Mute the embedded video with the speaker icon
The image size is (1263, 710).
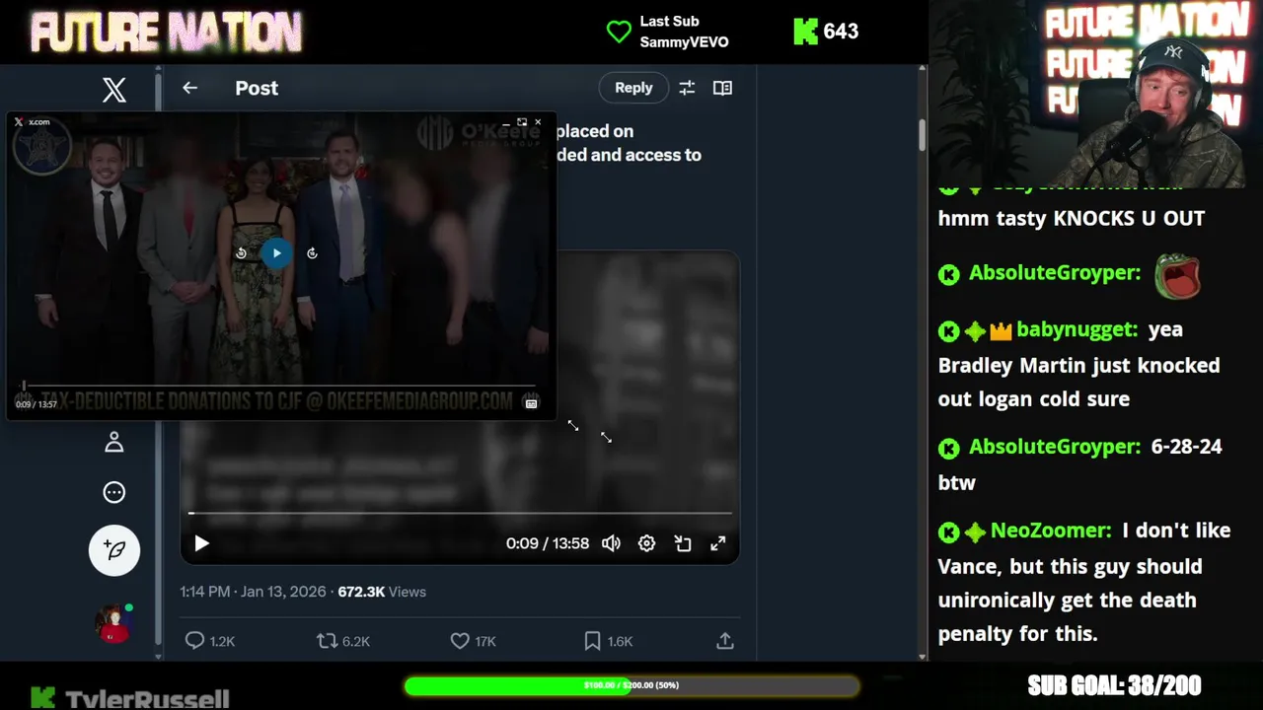click(611, 543)
